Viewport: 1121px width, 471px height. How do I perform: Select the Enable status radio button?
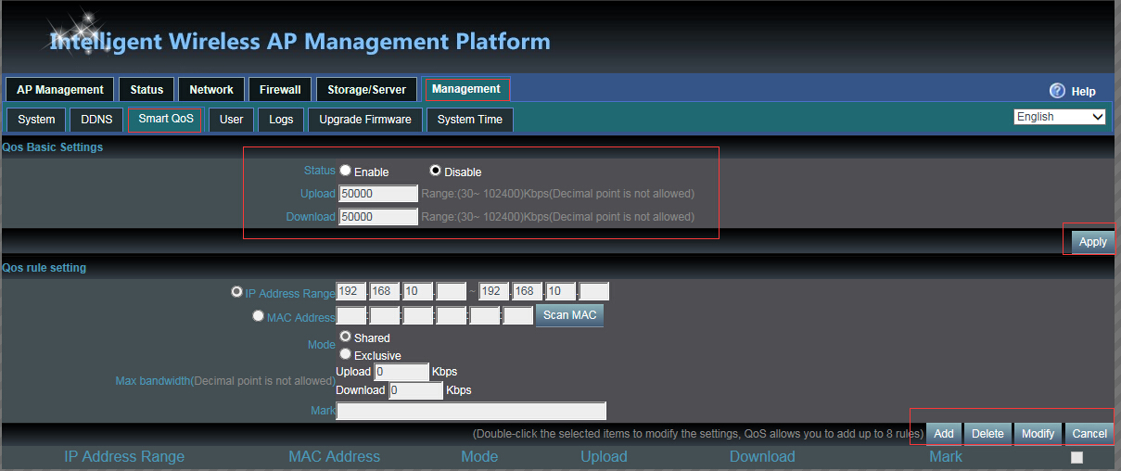click(346, 171)
